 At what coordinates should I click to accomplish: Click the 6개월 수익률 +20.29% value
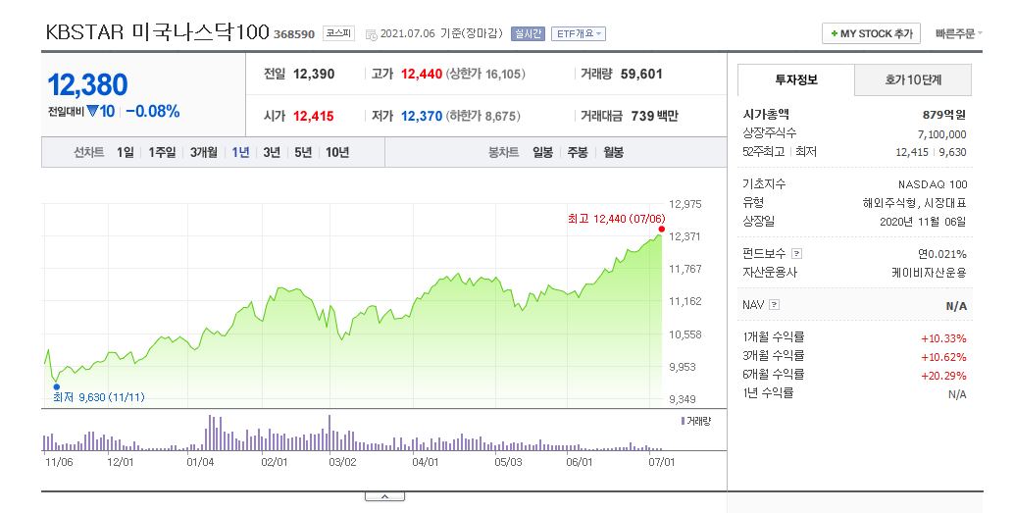coord(943,376)
